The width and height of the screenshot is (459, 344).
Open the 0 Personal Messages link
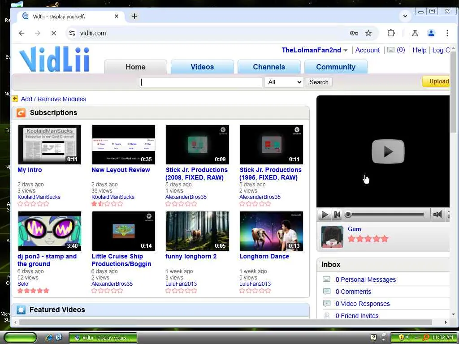pyautogui.click(x=366, y=279)
